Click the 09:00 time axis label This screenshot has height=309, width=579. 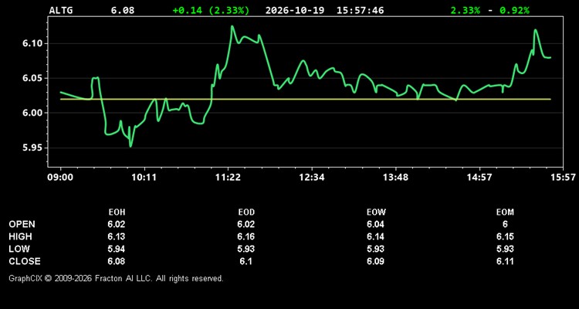(59, 178)
